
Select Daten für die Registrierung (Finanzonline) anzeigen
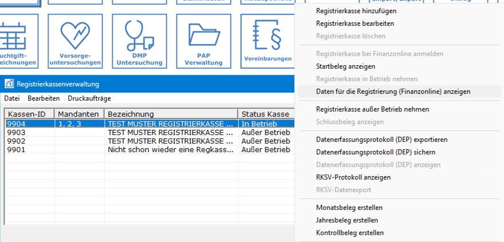click(393, 92)
